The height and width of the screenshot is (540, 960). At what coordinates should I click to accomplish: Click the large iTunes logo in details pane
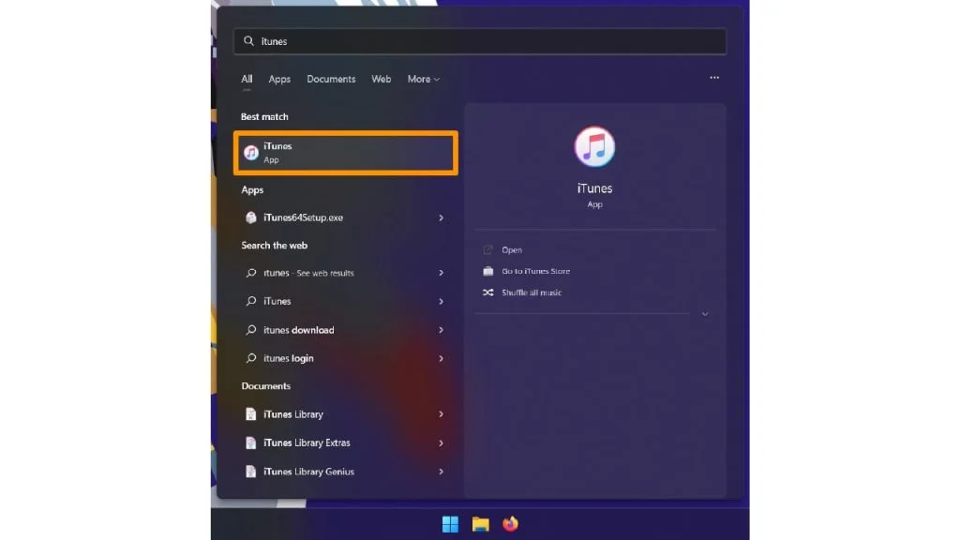coord(594,147)
